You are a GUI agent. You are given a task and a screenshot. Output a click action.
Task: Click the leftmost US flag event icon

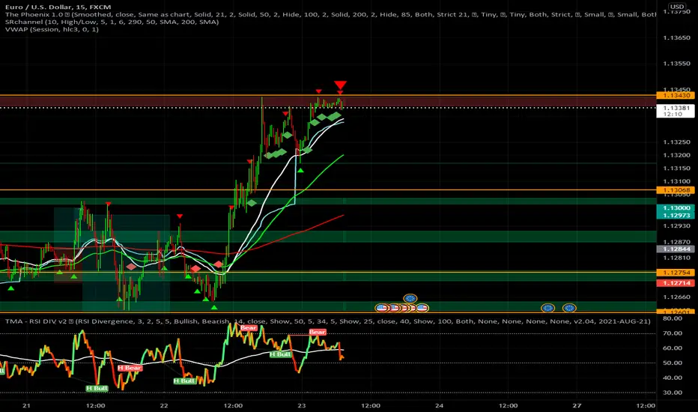tap(381, 308)
